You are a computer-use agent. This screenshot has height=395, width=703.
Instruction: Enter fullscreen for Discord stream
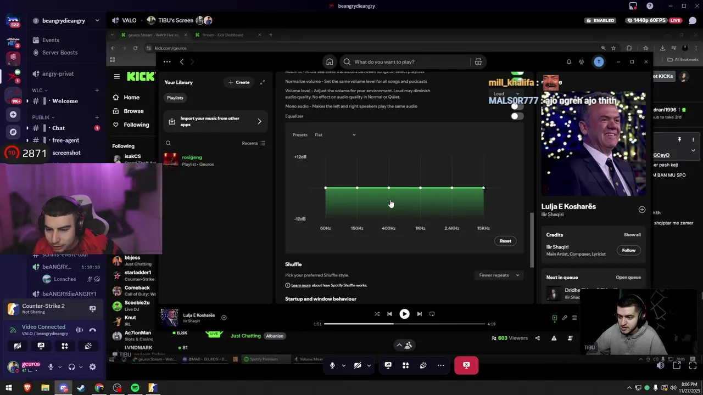coord(693,365)
